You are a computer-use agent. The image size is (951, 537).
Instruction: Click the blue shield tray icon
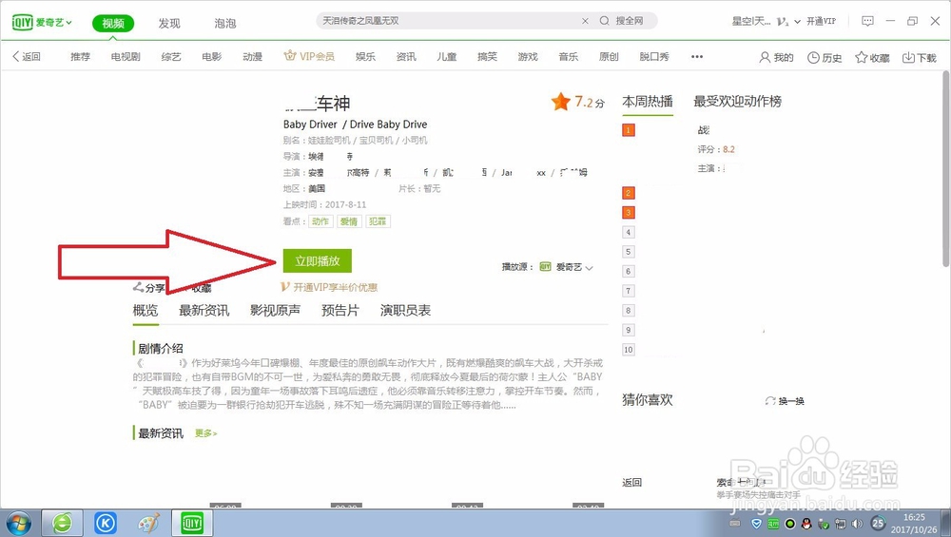click(x=756, y=524)
